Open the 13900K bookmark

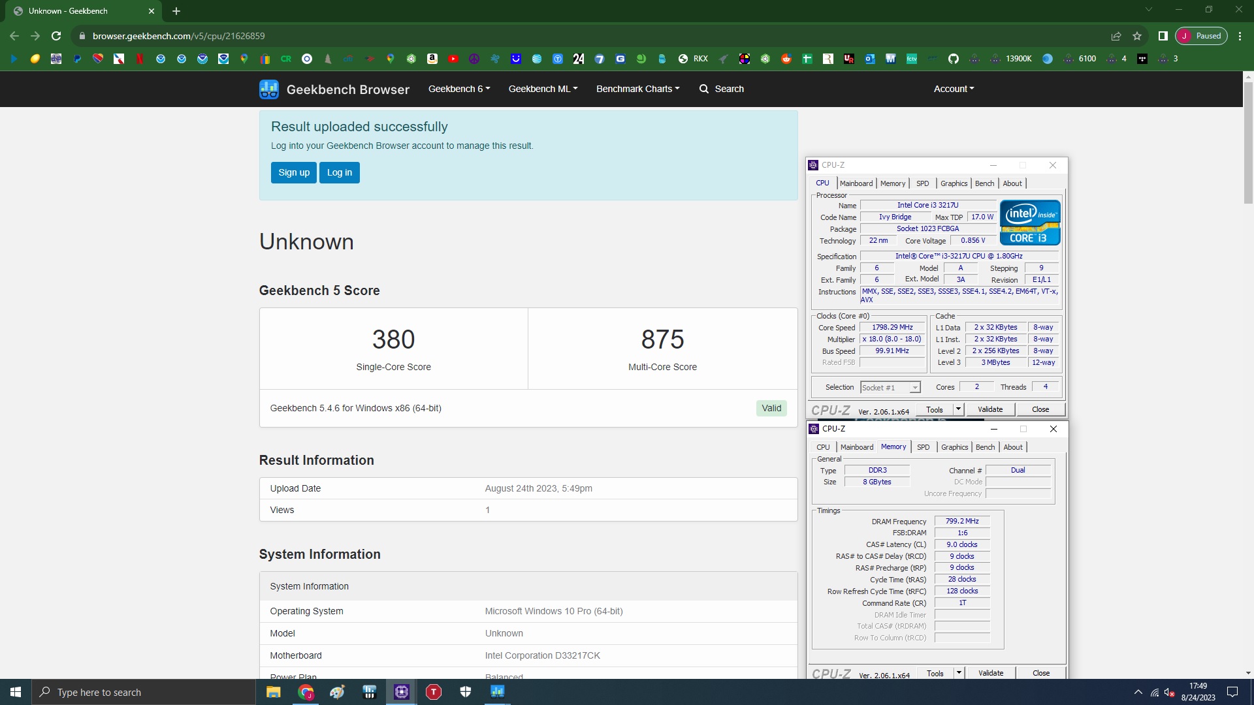(1011, 59)
